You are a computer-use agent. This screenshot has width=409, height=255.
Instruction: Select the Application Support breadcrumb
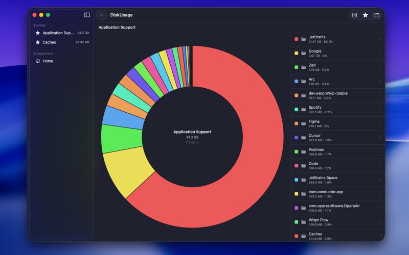(117, 28)
